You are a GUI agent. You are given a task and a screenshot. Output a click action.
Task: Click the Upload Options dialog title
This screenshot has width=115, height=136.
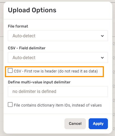click(x=32, y=10)
